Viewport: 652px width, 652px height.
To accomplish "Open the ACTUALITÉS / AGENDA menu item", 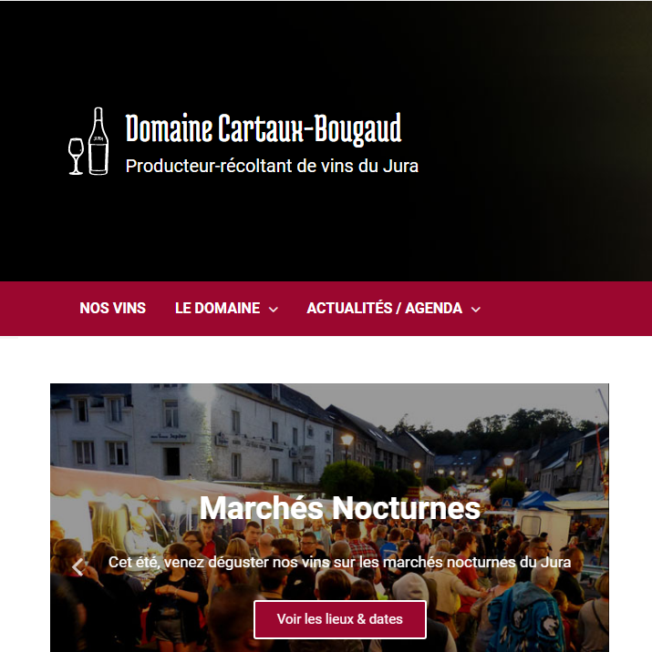I will (x=384, y=308).
